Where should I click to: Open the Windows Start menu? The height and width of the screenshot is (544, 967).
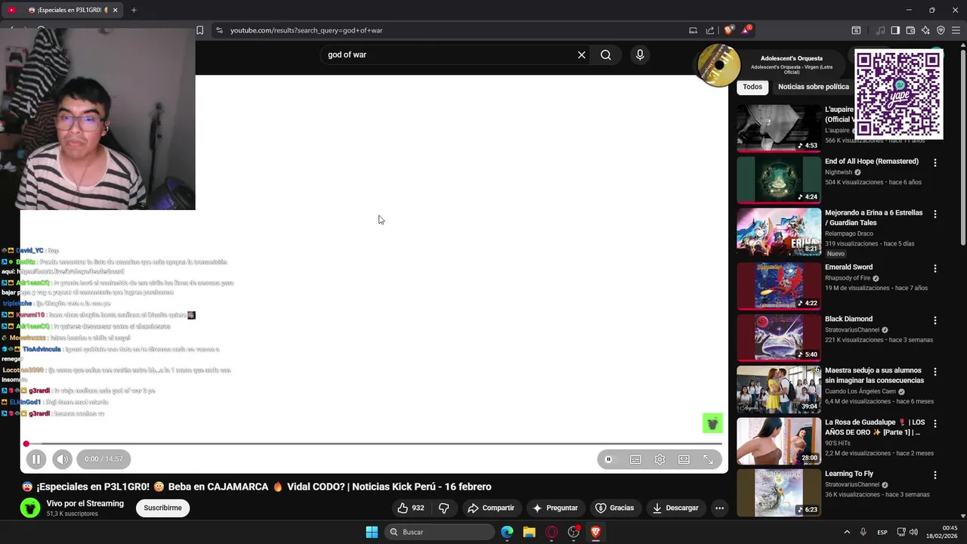[x=372, y=532]
